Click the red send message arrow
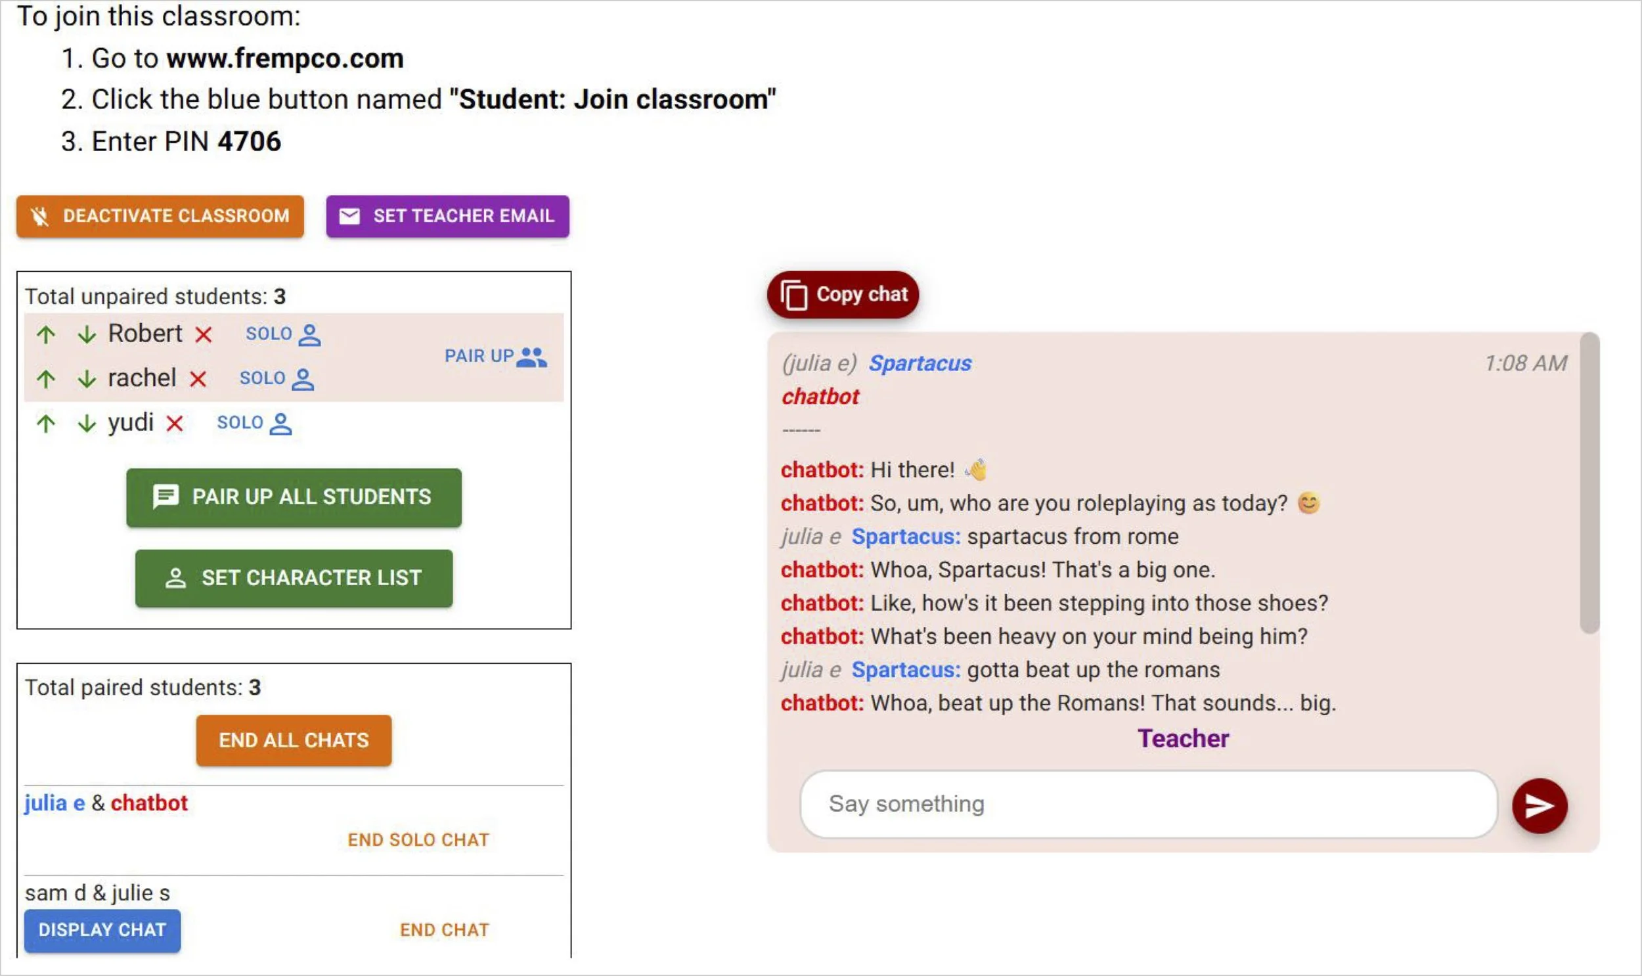Image resolution: width=1642 pixels, height=976 pixels. [1539, 806]
